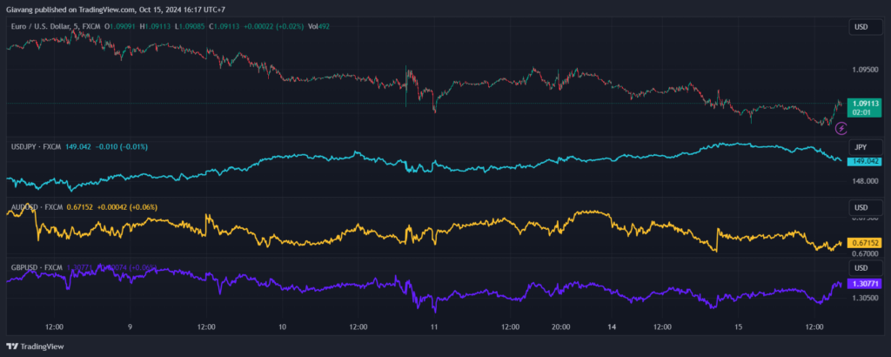This screenshot has height=357, width=891.
Task: Open the JPY currency selector of the USDJPY pane
Action: (x=861, y=147)
